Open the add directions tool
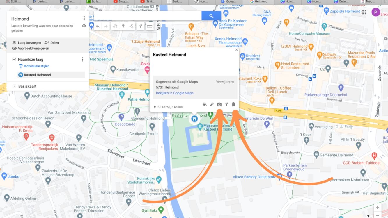The height and width of the screenshot is (218, 388). tap(140, 26)
